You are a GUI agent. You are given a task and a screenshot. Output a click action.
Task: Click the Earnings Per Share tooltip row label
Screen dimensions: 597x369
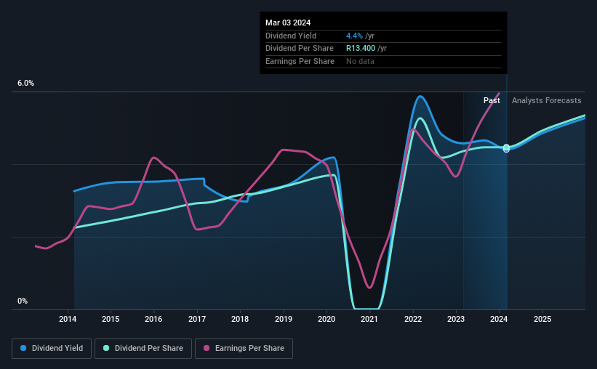click(x=300, y=61)
